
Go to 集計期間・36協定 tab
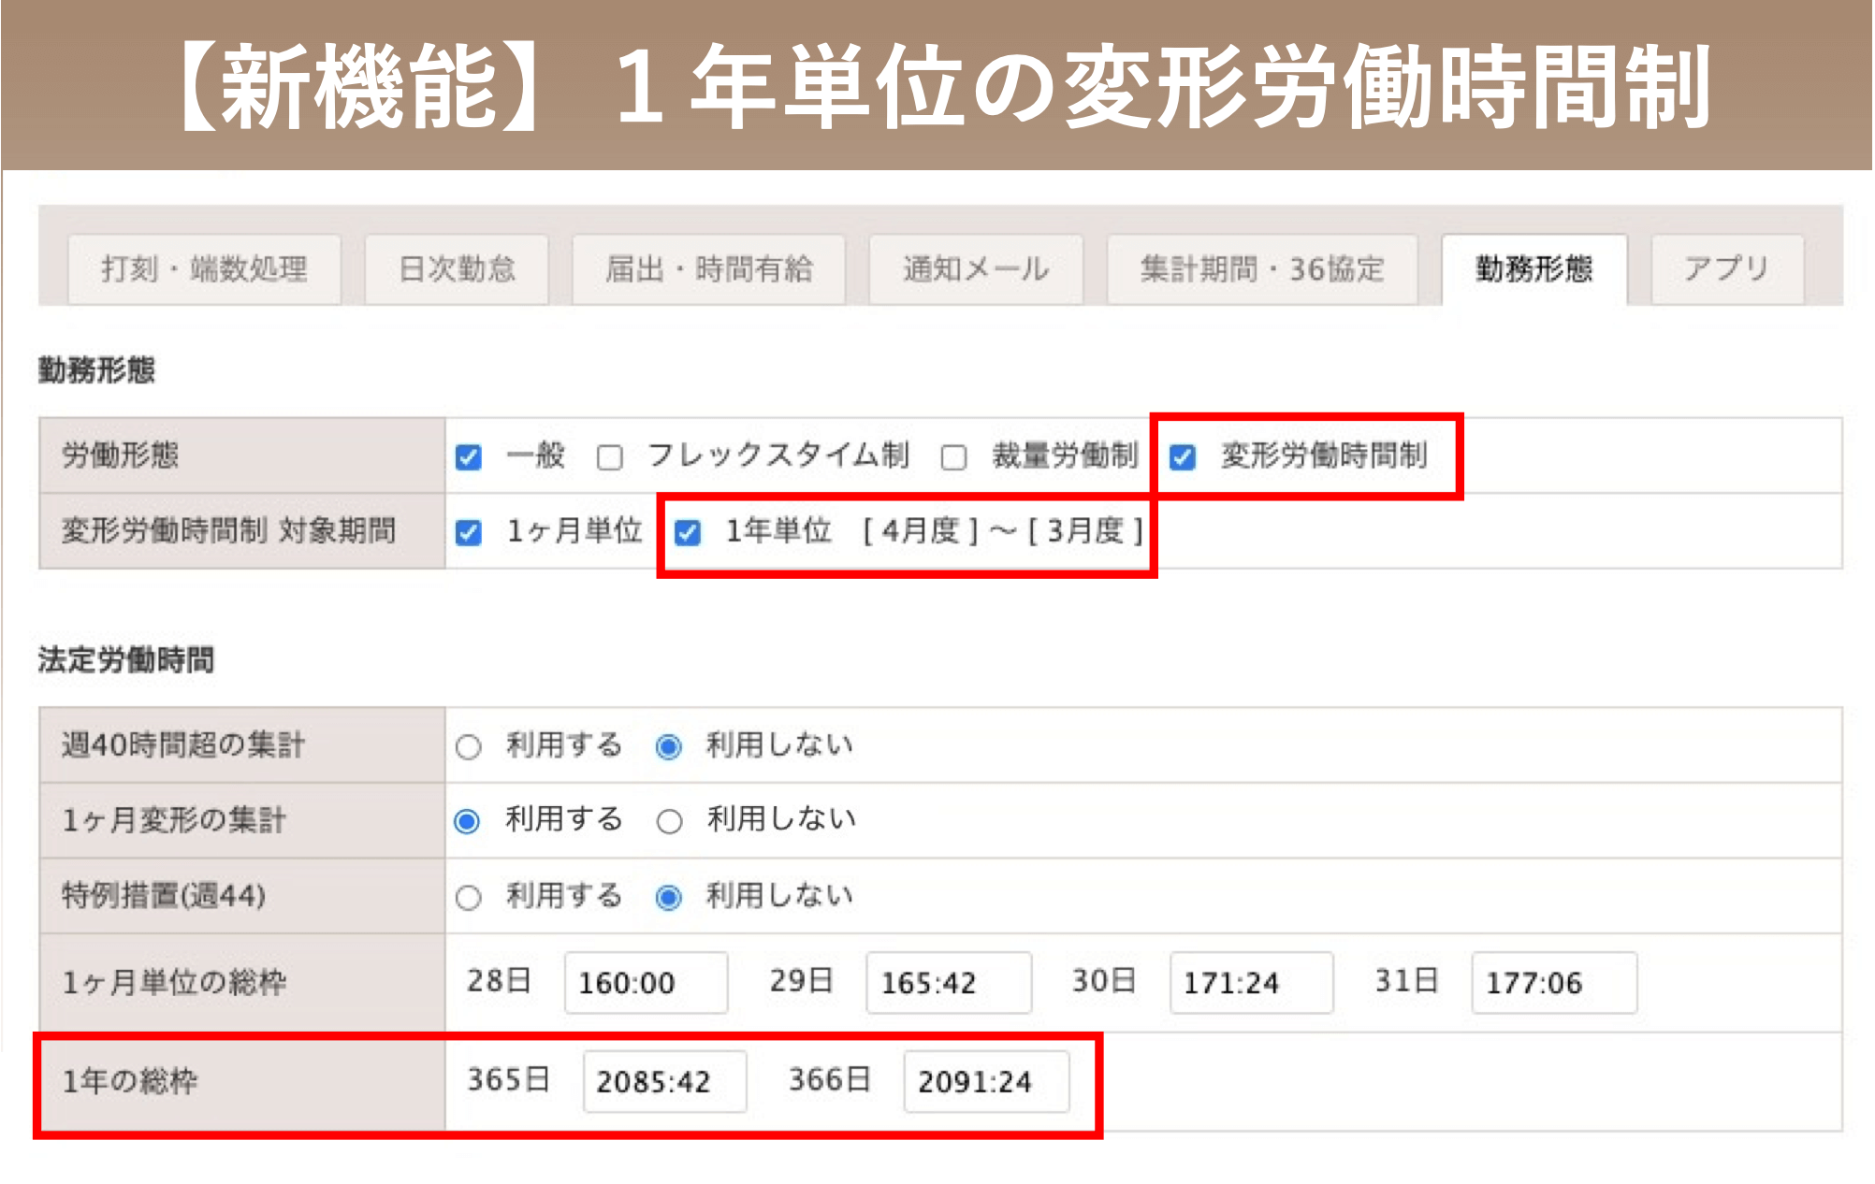click(1262, 269)
